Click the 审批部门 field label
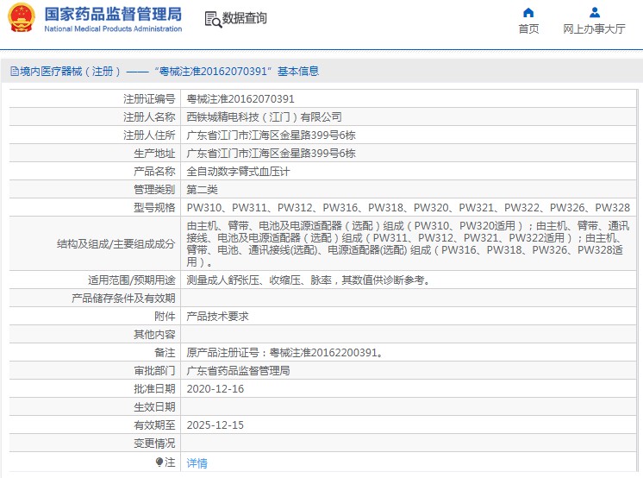This screenshot has width=643, height=478. (154, 370)
